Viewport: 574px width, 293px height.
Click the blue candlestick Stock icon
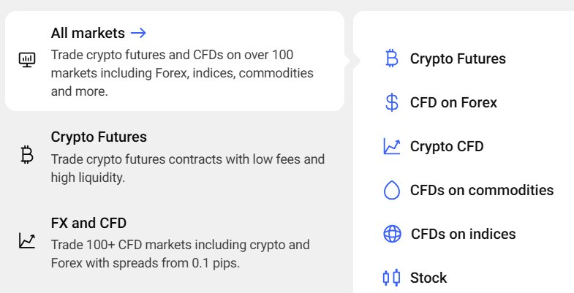click(x=392, y=278)
